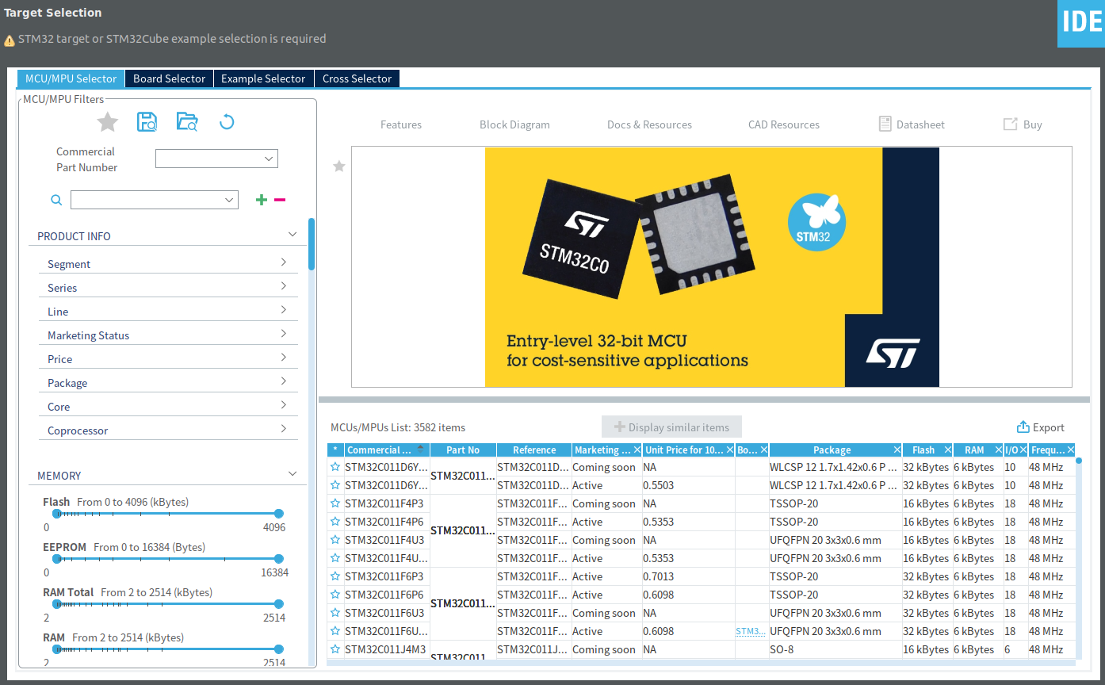Click Flash maximum slider handle

[x=278, y=514]
